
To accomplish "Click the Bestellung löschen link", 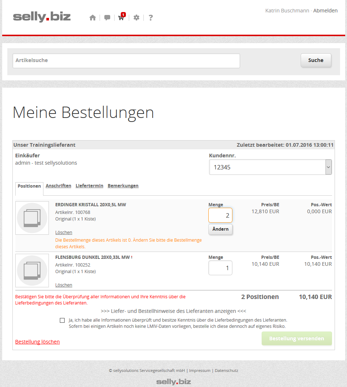I will coord(37,342).
